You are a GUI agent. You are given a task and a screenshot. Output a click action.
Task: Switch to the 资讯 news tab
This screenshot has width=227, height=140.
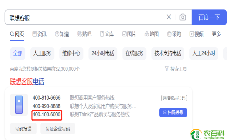click(39, 34)
